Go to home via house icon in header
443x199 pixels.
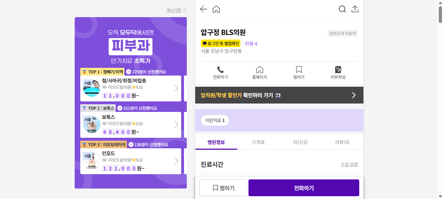tap(216, 9)
